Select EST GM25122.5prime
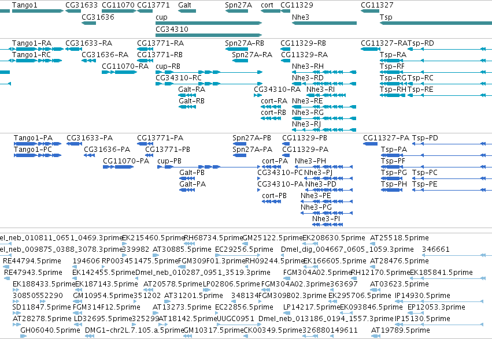The height and width of the screenshot is (339, 492). pyautogui.click(x=273, y=238)
